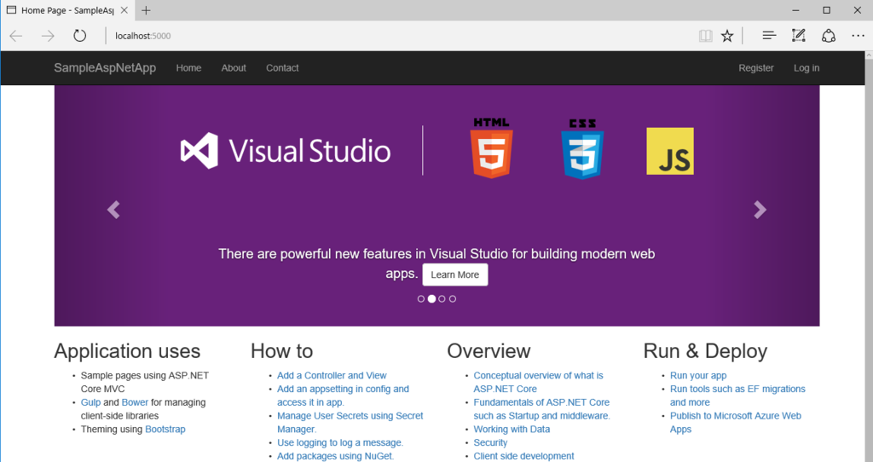Open Fundamentals of ASP.NET Core link

[541, 409]
